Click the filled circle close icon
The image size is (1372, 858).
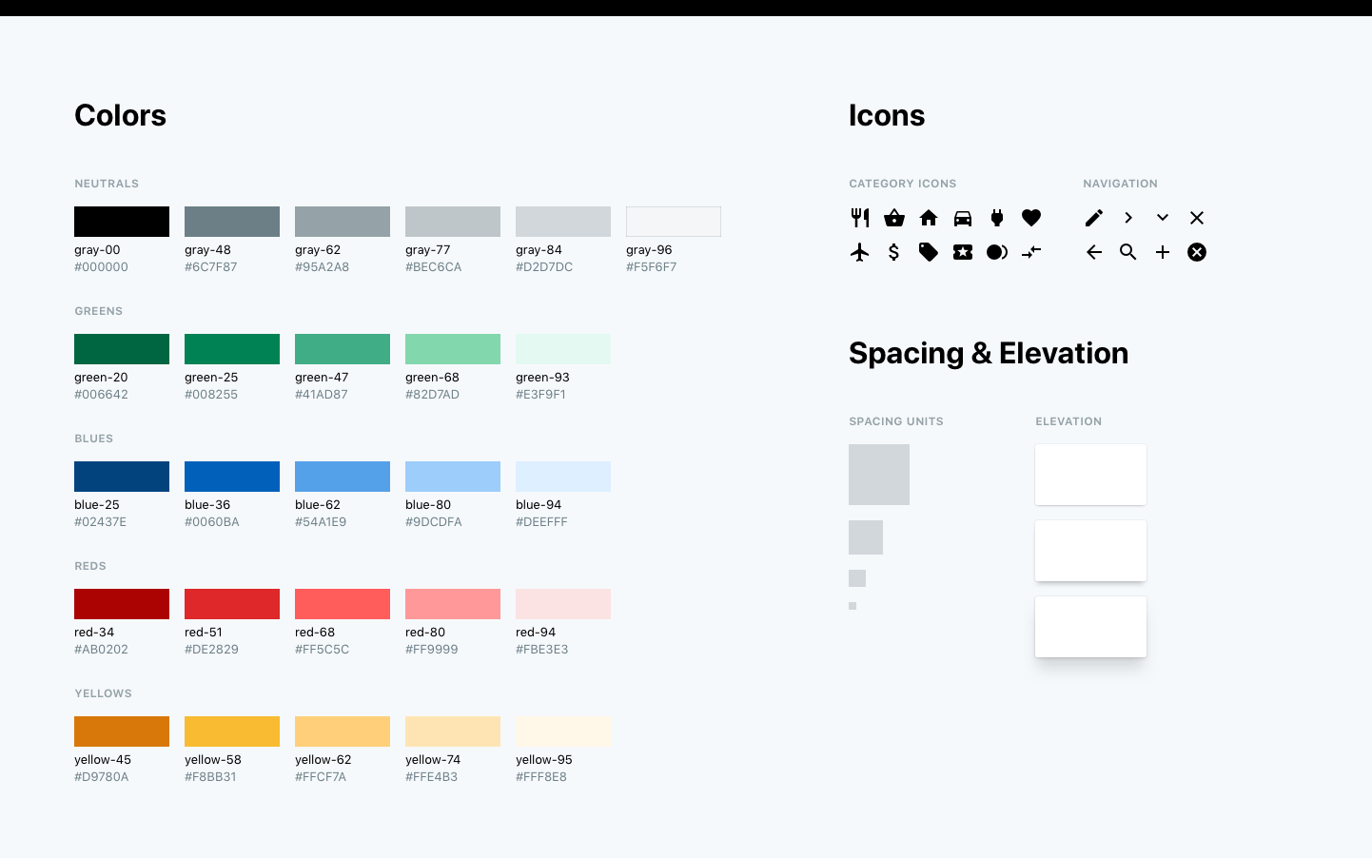point(1197,252)
